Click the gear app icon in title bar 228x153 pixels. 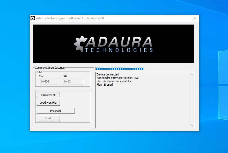coord(33,18)
